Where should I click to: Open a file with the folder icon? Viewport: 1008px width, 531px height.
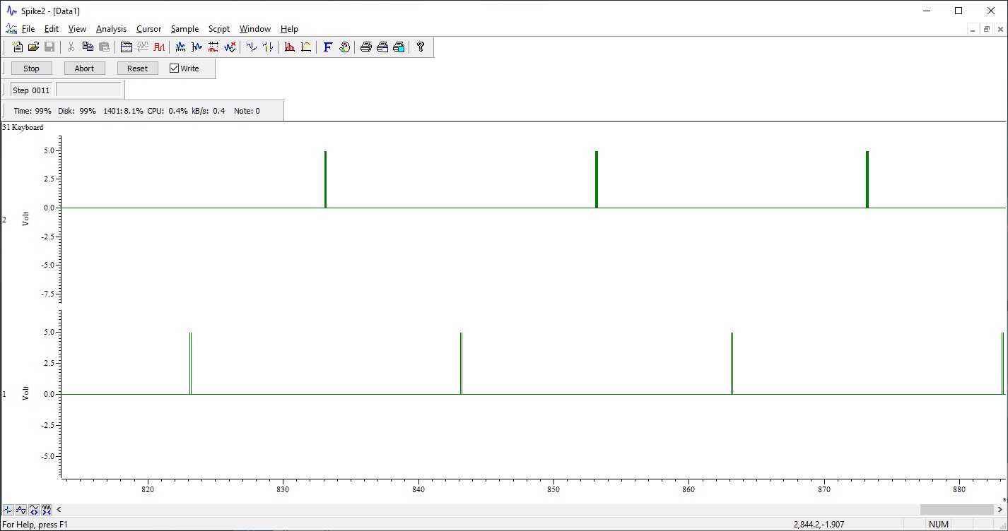tap(33, 47)
